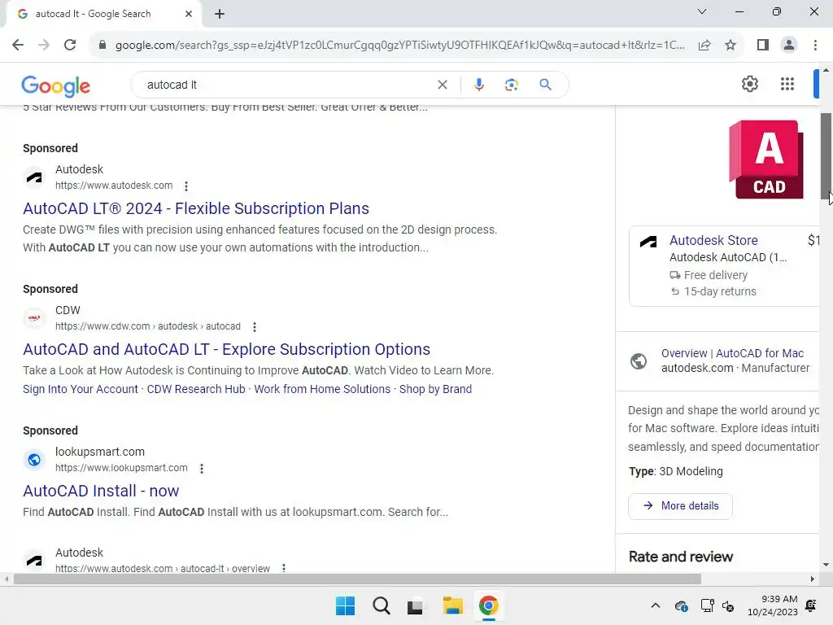
Task: View site info via the lock icon
Action: coord(102,46)
